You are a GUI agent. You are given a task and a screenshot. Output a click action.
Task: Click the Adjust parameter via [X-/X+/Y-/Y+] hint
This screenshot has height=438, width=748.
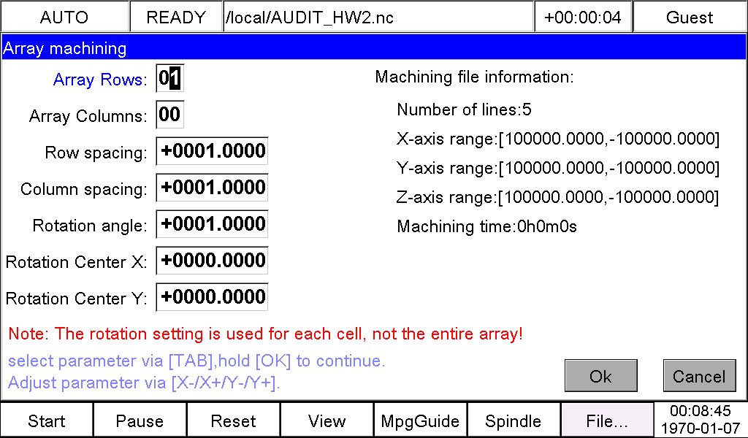click(144, 383)
